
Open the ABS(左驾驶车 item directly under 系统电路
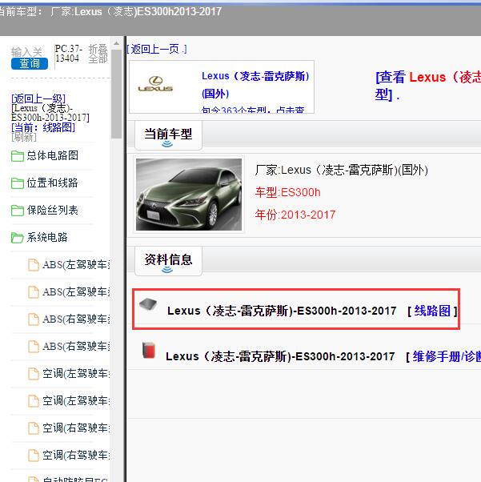click(76, 265)
